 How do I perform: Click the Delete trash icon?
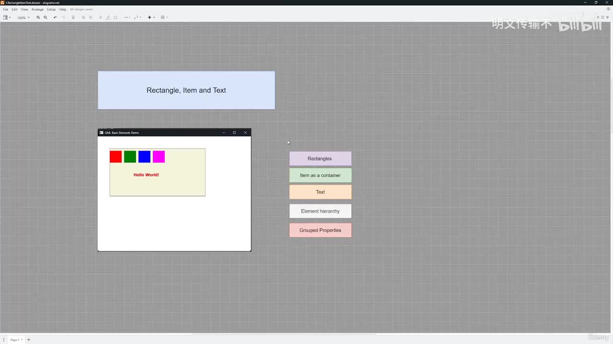pos(73,18)
